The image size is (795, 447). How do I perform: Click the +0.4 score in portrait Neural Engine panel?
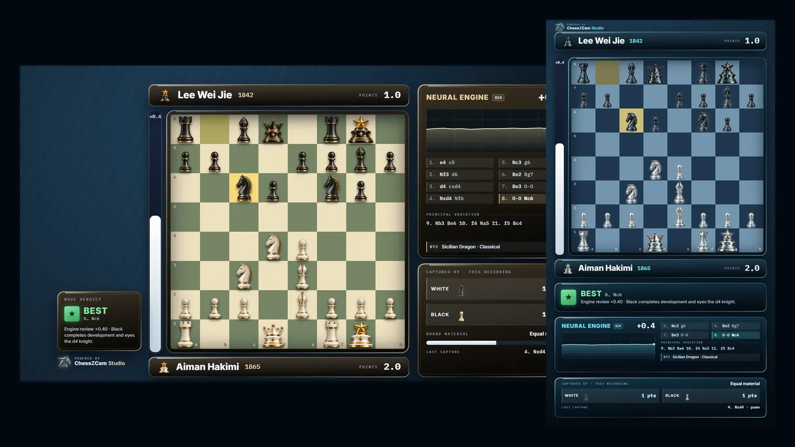click(645, 326)
